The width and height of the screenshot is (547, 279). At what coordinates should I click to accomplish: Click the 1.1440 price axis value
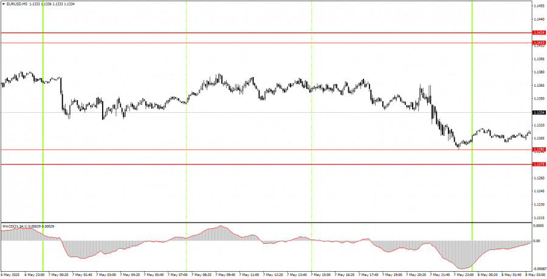(540, 19)
